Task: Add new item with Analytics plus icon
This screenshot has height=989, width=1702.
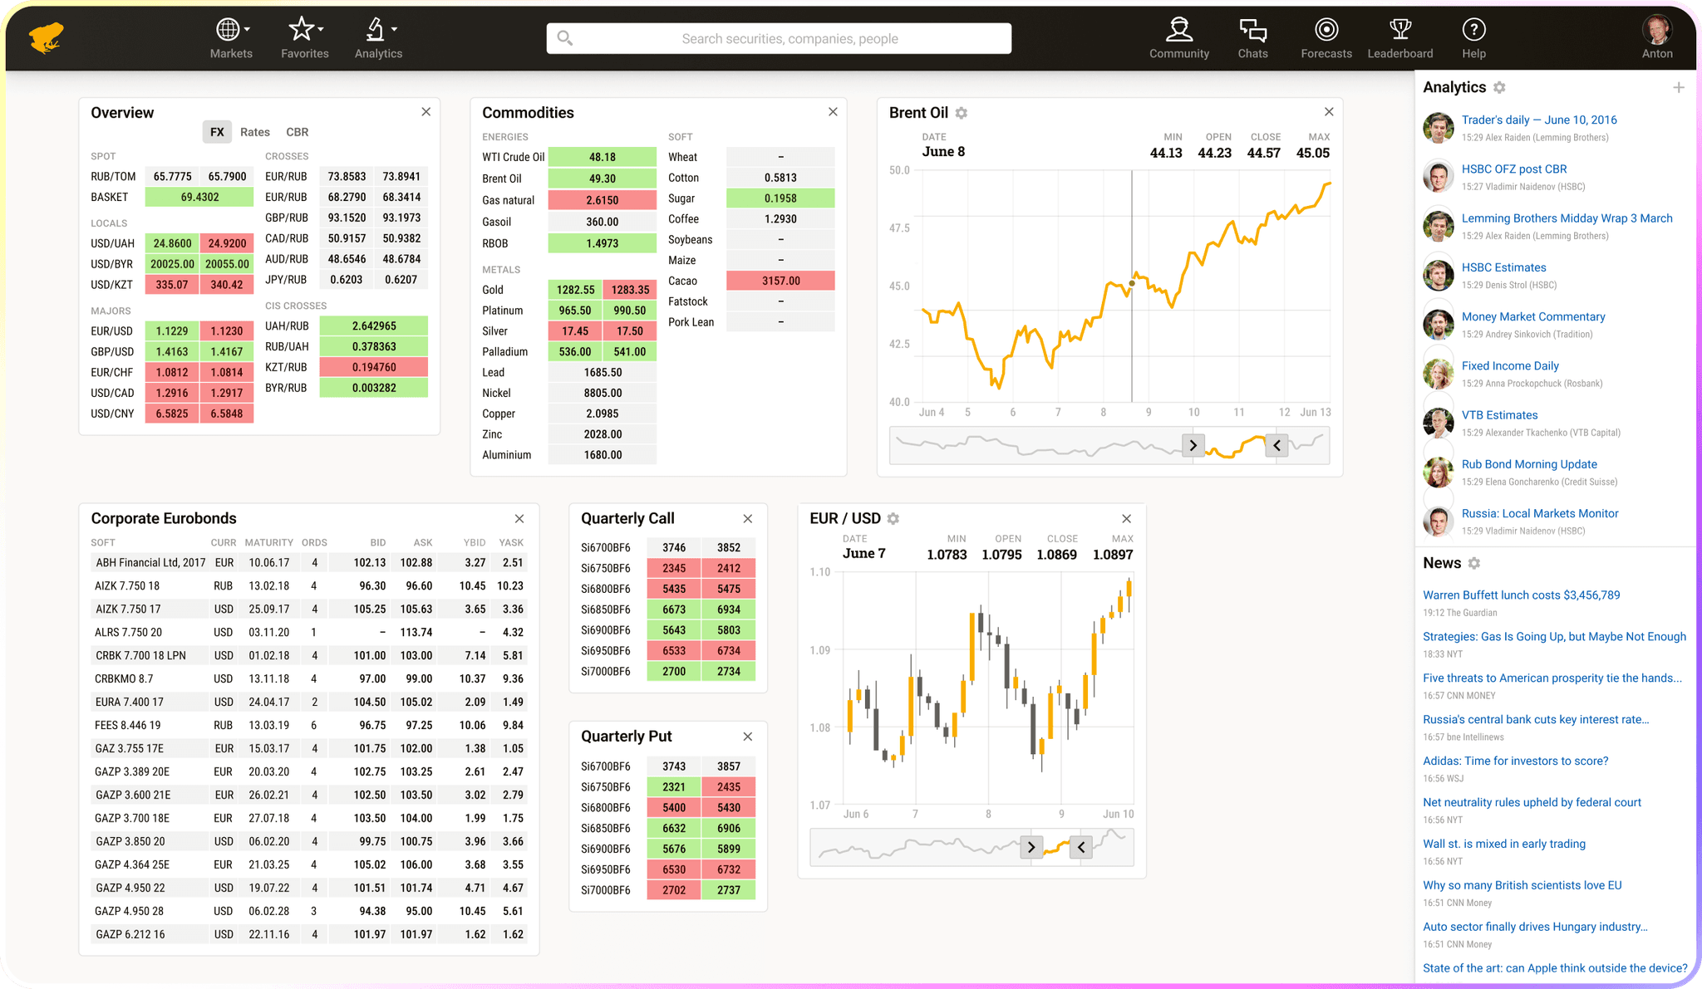Action: 1679,87
